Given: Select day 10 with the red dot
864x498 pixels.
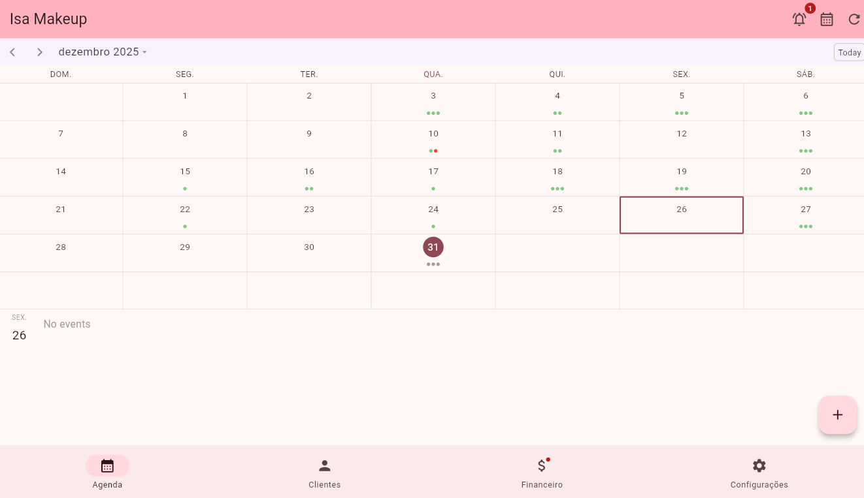Looking at the screenshot, I should 433,139.
